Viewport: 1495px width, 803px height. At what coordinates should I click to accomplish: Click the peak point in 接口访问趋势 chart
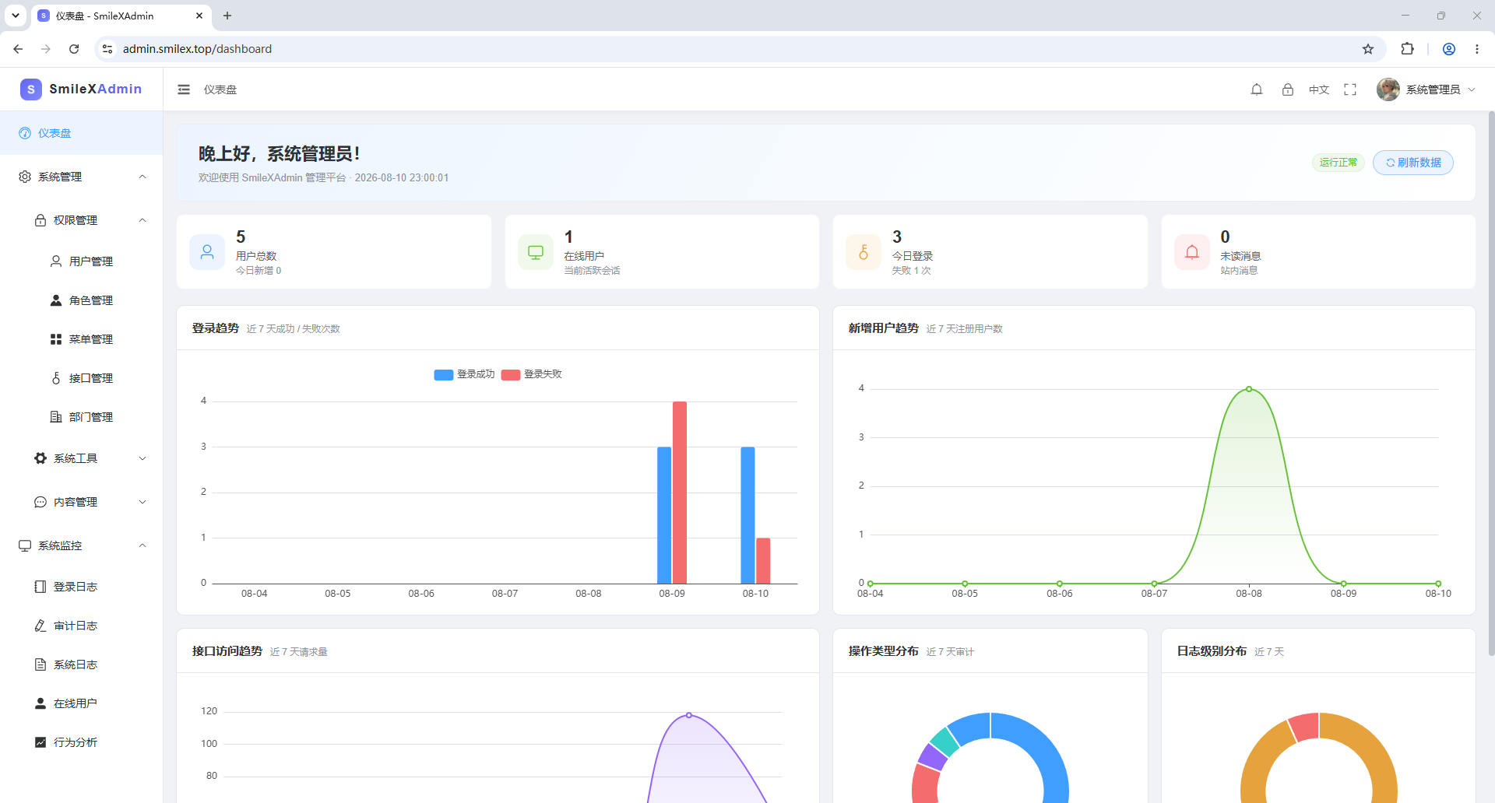[x=688, y=715]
